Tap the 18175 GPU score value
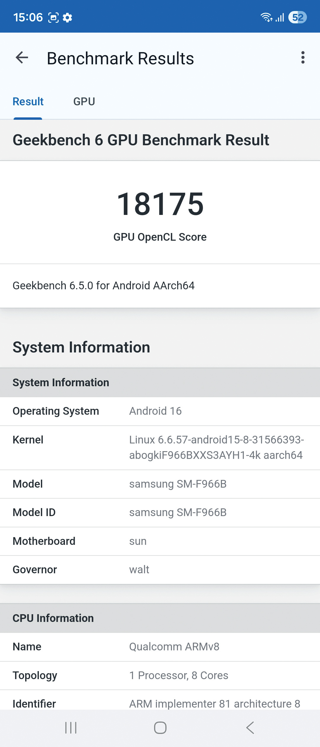Viewport: 320px width, 747px height. pyautogui.click(x=160, y=204)
